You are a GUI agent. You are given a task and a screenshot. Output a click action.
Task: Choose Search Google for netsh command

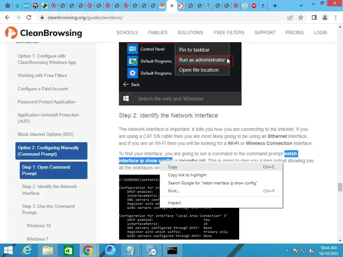(221, 183)
